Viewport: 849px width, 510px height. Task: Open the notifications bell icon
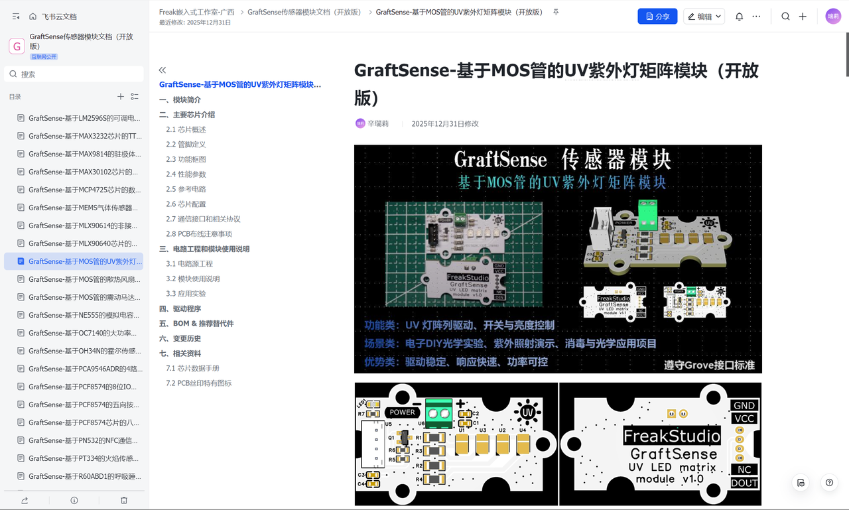pyautogui.click(x=739, y=17)
